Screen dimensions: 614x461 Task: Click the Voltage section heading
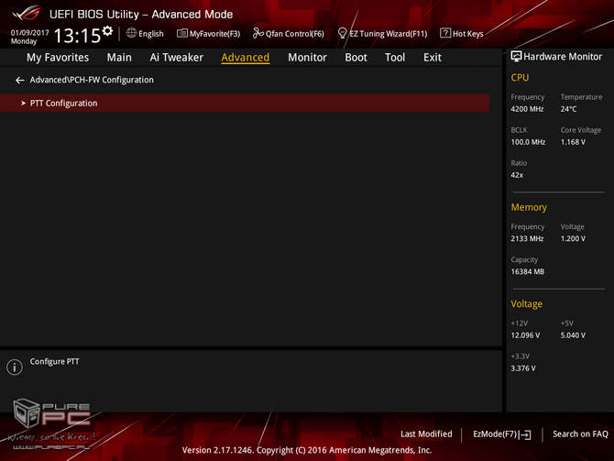point(526,304)
